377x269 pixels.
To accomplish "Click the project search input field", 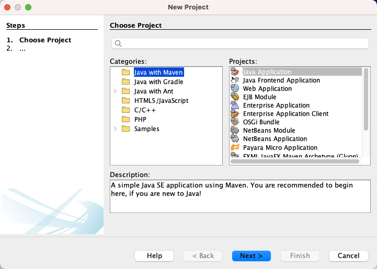I will coord(240,43).
